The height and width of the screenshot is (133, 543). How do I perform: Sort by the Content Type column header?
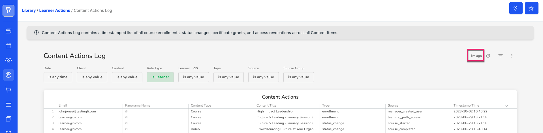201,105
